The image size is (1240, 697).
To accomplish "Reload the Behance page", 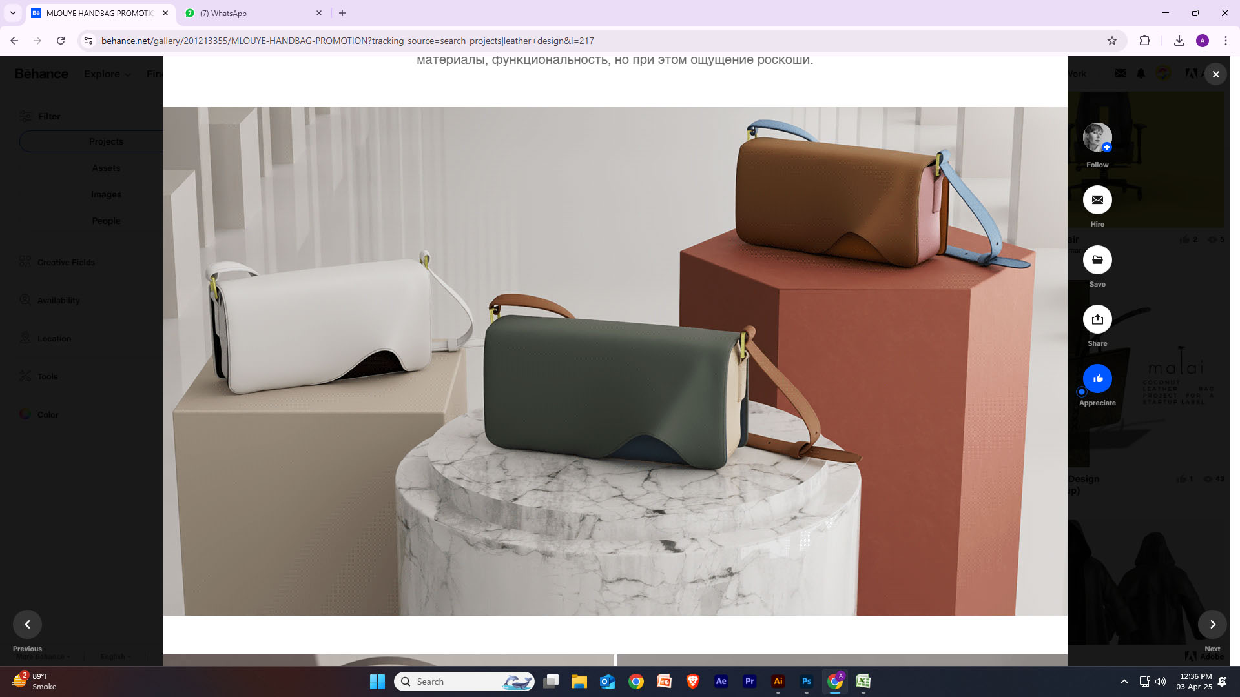I will [61, 41].
